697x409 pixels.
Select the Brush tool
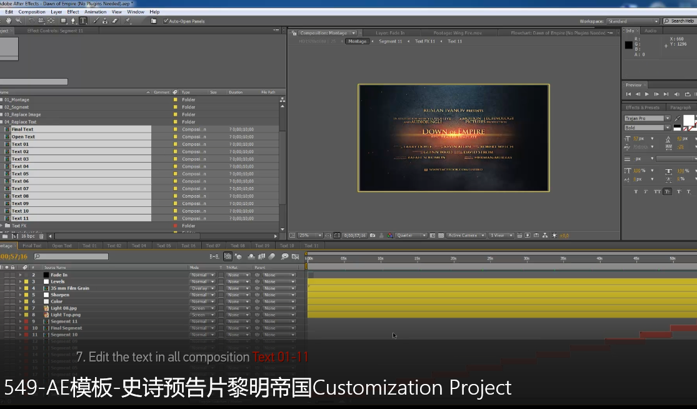[x=96, y=21]
